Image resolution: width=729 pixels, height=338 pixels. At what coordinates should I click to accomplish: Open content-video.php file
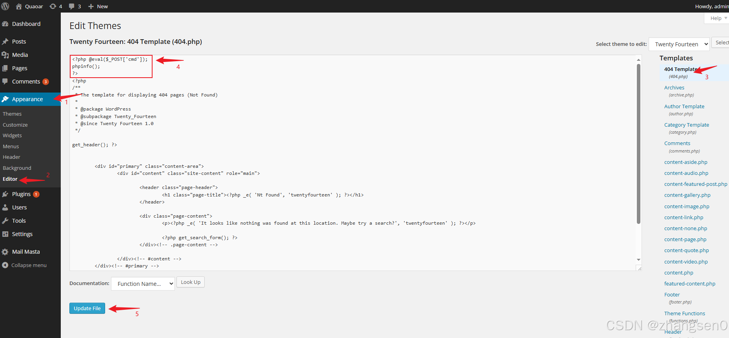point(686,262)
